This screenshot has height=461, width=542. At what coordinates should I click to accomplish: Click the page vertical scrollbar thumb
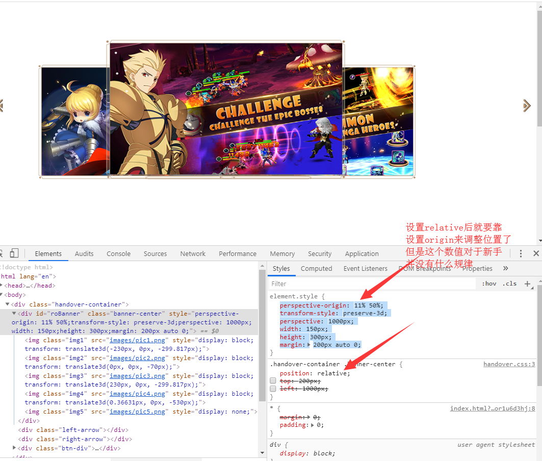coord(539,67)
